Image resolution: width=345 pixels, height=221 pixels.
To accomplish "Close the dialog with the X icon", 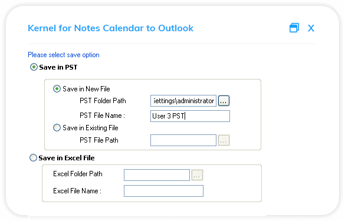I will point(311,28).
